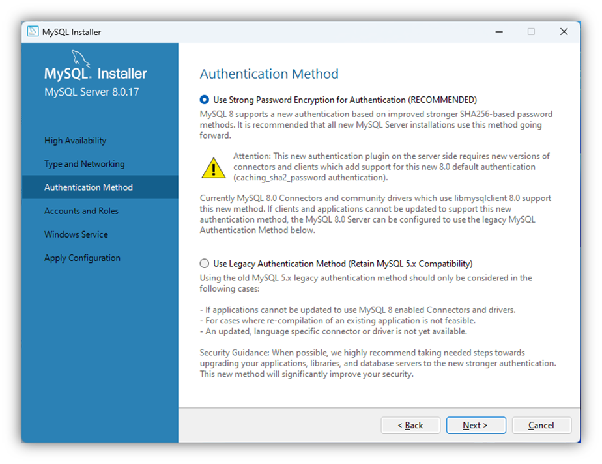
Task: Click the MySQL dolphin logo
Action: pos(81,59)
